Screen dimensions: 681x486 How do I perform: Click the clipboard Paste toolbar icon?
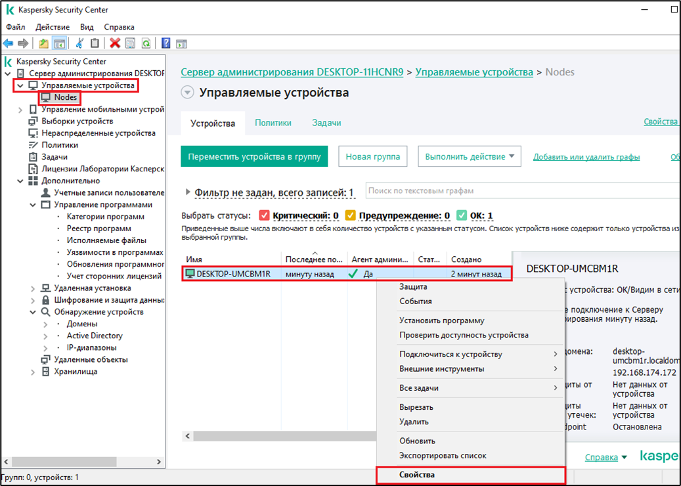pyautogui.click(x=95, y=43)
